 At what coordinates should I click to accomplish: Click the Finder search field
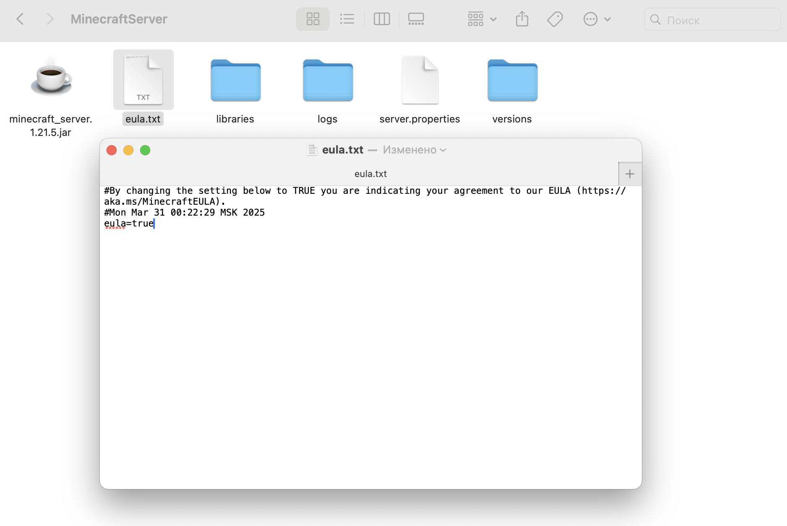pos(712,20)
